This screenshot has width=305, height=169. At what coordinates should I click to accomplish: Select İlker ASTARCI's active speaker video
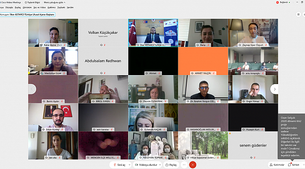153,33
